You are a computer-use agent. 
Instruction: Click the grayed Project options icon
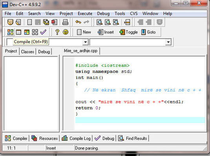(159, 22)
